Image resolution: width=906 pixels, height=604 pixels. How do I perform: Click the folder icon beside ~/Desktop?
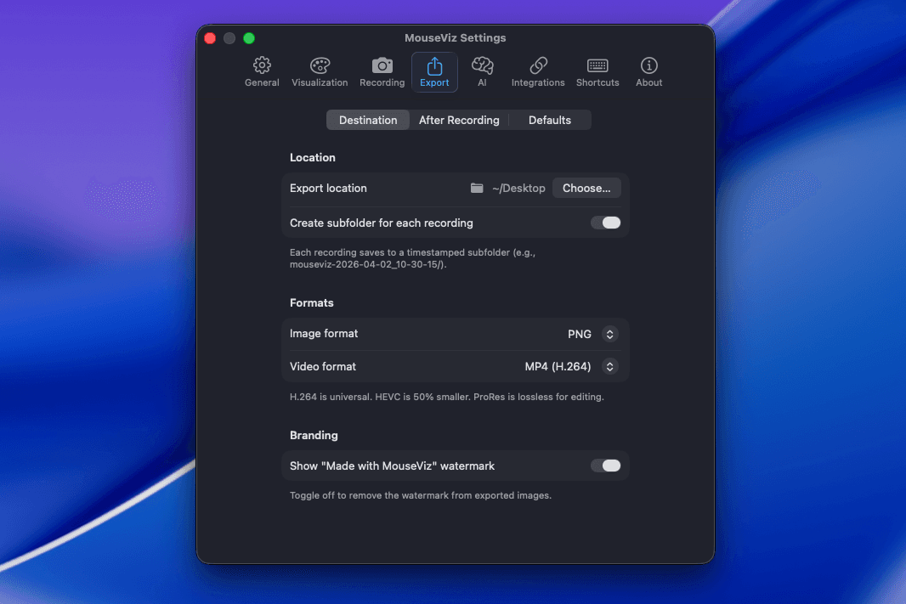[x=477, y=189]
